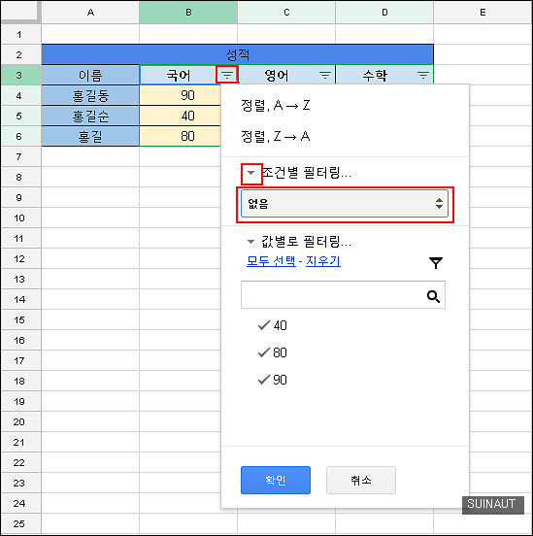
Task: Click the black funnel filter icon
Action: [x=436, y=263]
